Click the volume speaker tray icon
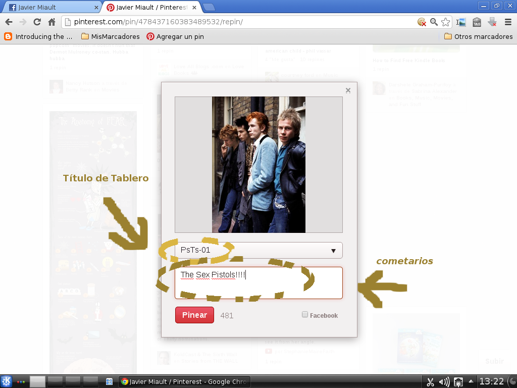Screen dimensions: 517x388 tap(444, 382)
